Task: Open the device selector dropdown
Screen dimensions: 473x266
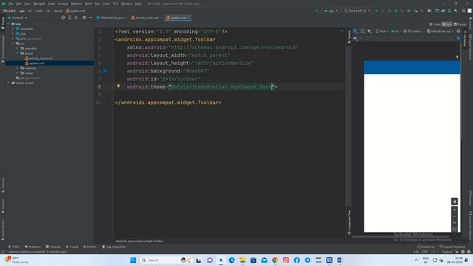Action: (x=357, y=11)
